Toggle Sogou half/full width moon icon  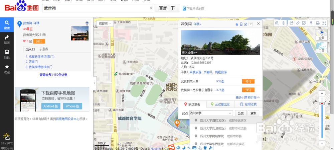pos(184,147)
